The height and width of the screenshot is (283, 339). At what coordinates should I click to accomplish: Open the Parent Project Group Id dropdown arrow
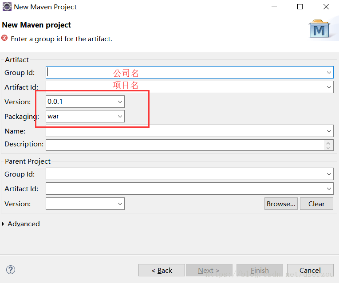329,174
